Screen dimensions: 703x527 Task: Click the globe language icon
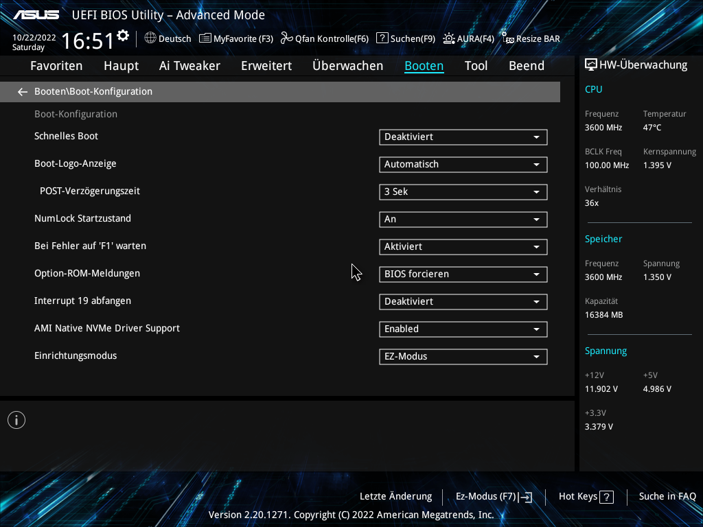tap(150, 38)
